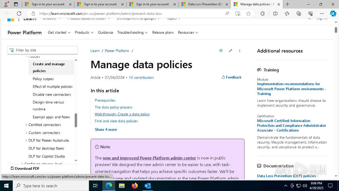Click the browser refresh icon
The image size is (339, 191).
[19, 14]
